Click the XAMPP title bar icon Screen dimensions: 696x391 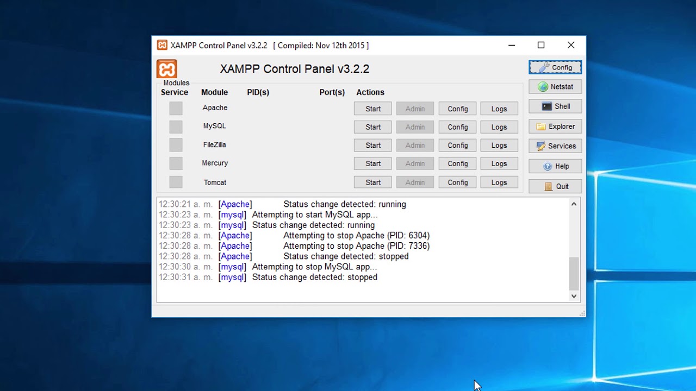click(x=162, y=45)
